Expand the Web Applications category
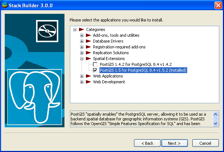 82,76
